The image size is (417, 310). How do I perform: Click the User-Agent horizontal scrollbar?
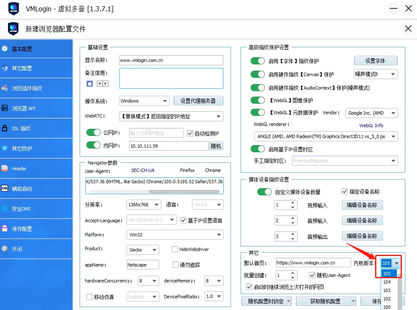[184, 192]
